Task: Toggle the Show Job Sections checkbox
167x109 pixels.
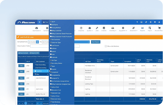Action: tap(106, 46)
